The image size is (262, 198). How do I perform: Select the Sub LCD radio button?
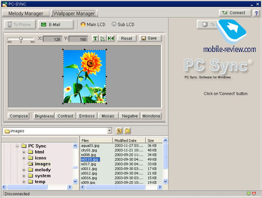[x=114, y=24]
